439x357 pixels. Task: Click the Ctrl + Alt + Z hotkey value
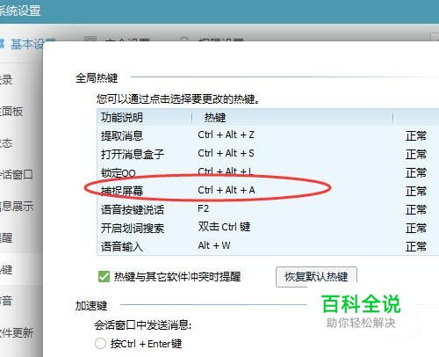(226, 135)
